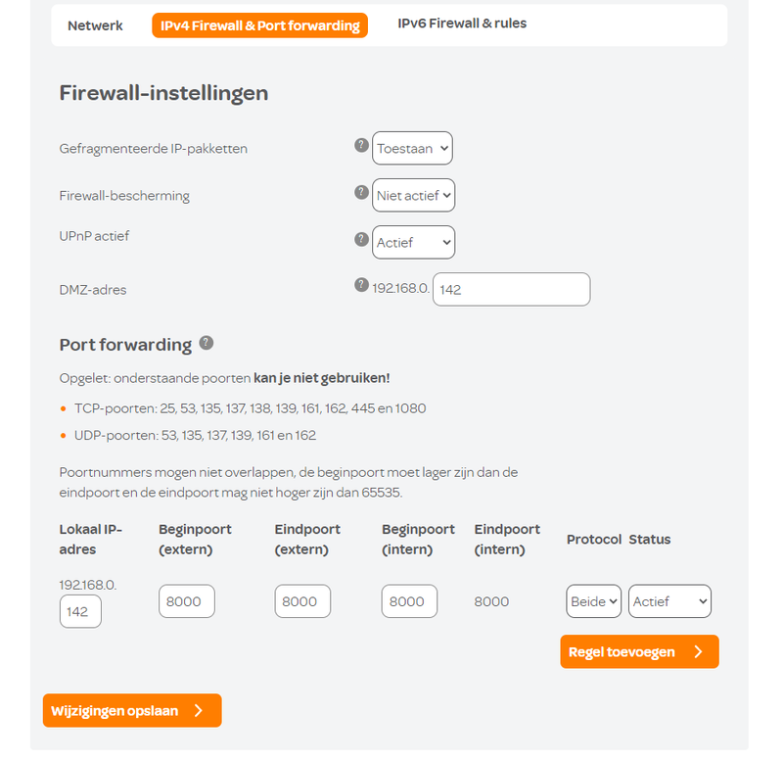This screenshot has height=761, width=783.
Task: Open Protocol Beide dropdown
Action: tap(593, 601)
